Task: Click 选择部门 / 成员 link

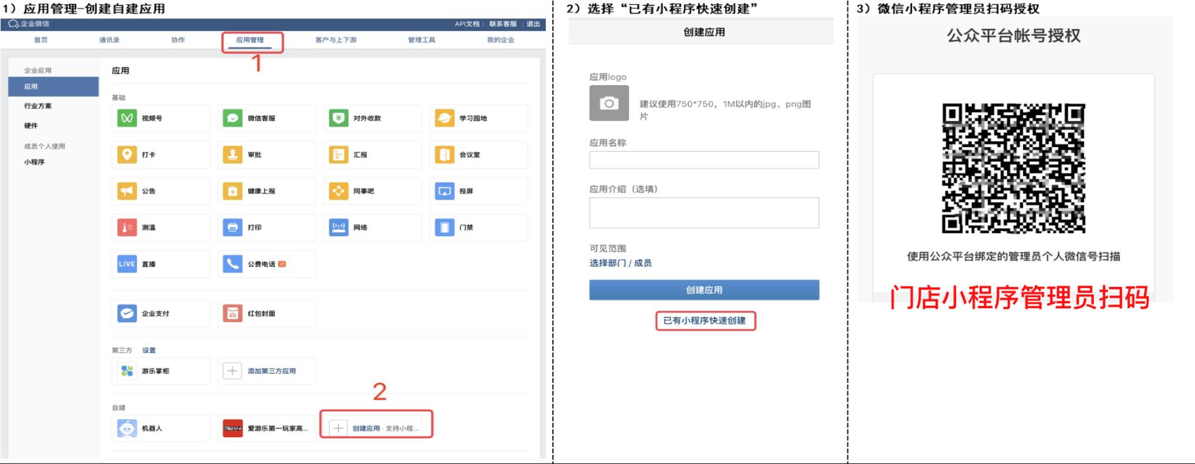Action: pos(621,263)
